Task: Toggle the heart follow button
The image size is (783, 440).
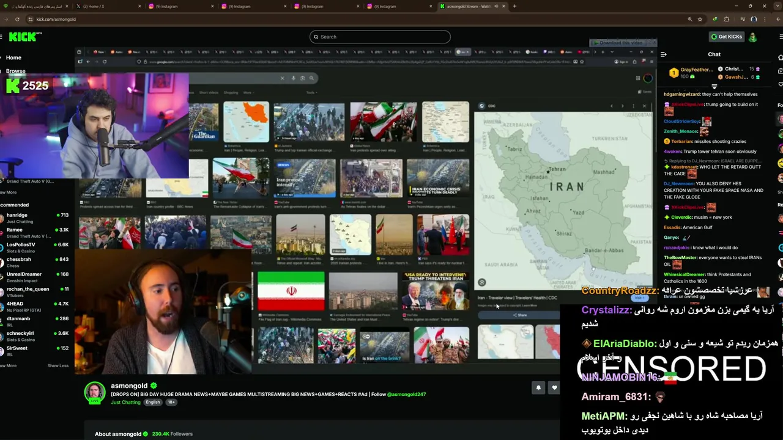Action: [x=554, y=387]
